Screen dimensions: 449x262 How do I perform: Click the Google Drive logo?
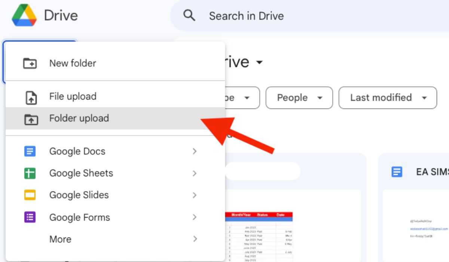24,16
